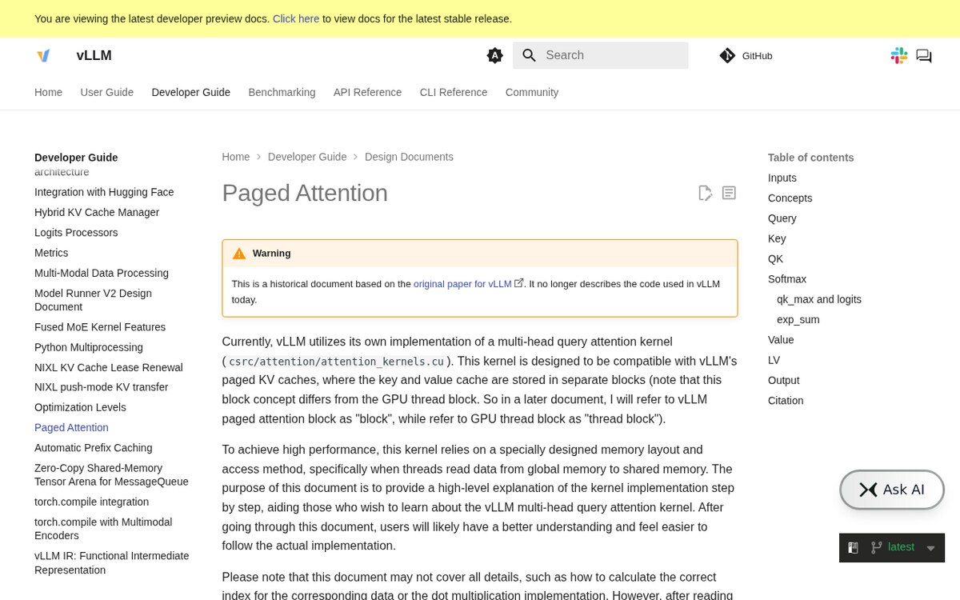Screen dimensions: 960x600
Task: Click Developer Guide in the breadcrumb
Action: [x=307, y=157]
